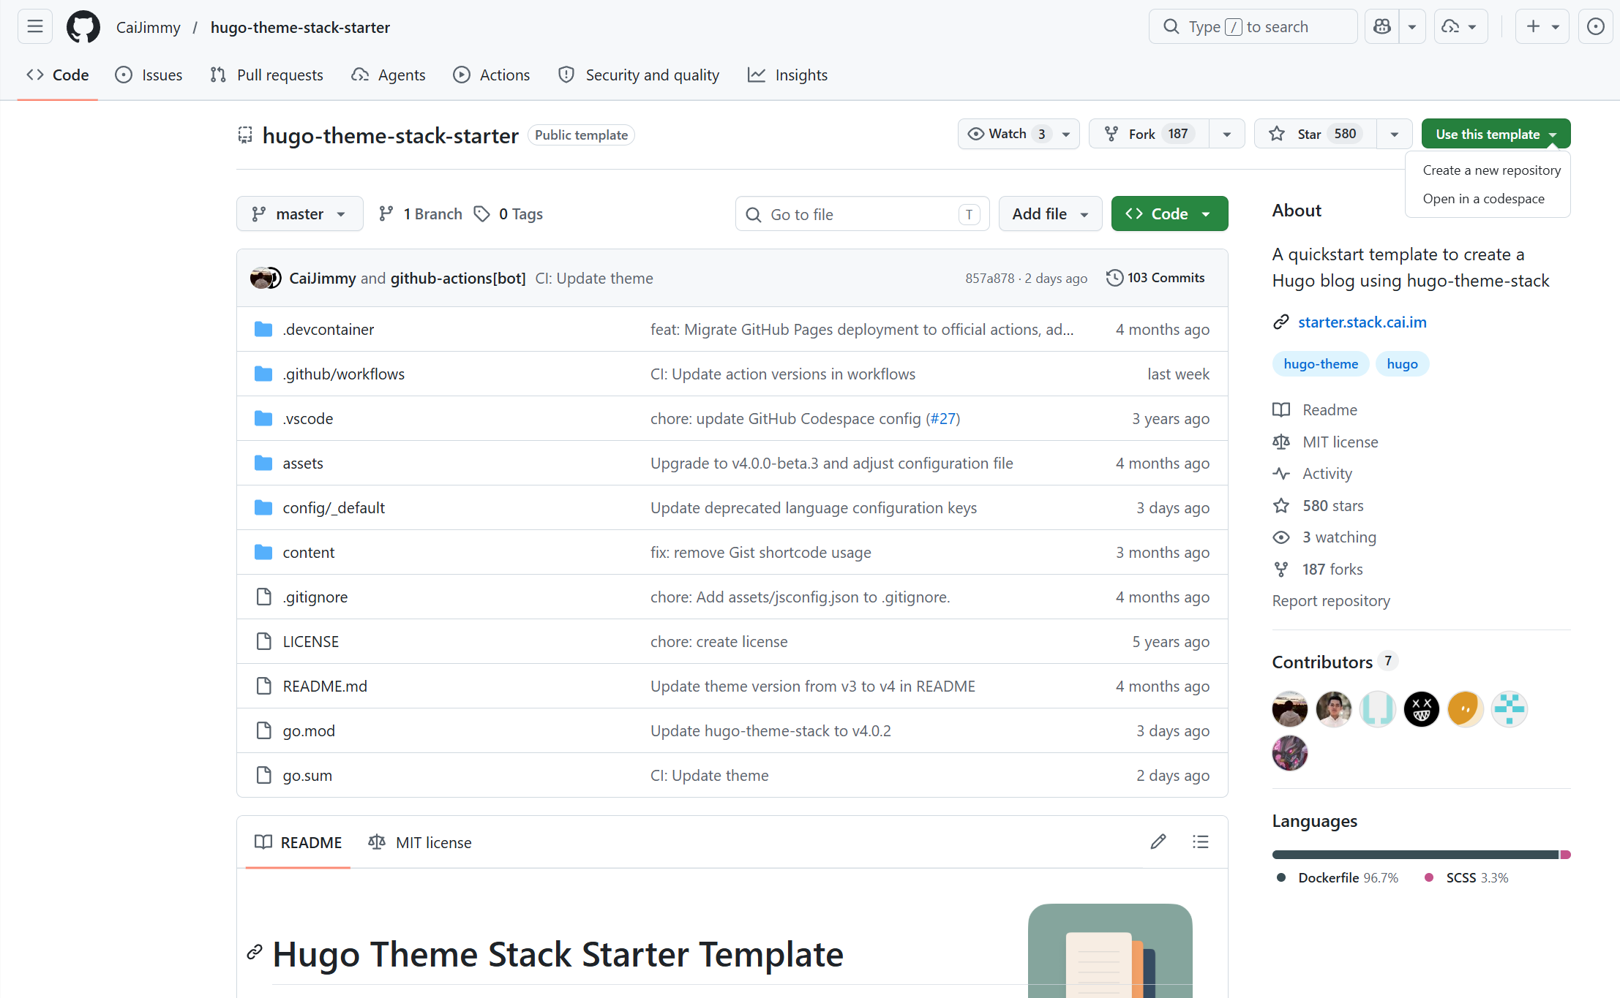Open the #27 pull request link

click(x=943, y=419)
